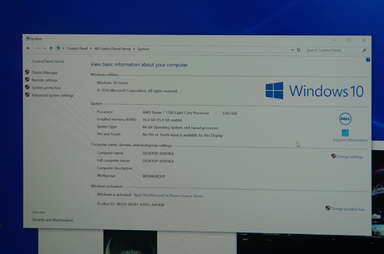Click 'Windows is activated' text
The image size is (384, 254).
pyautogui.click(x=114, y=195)
